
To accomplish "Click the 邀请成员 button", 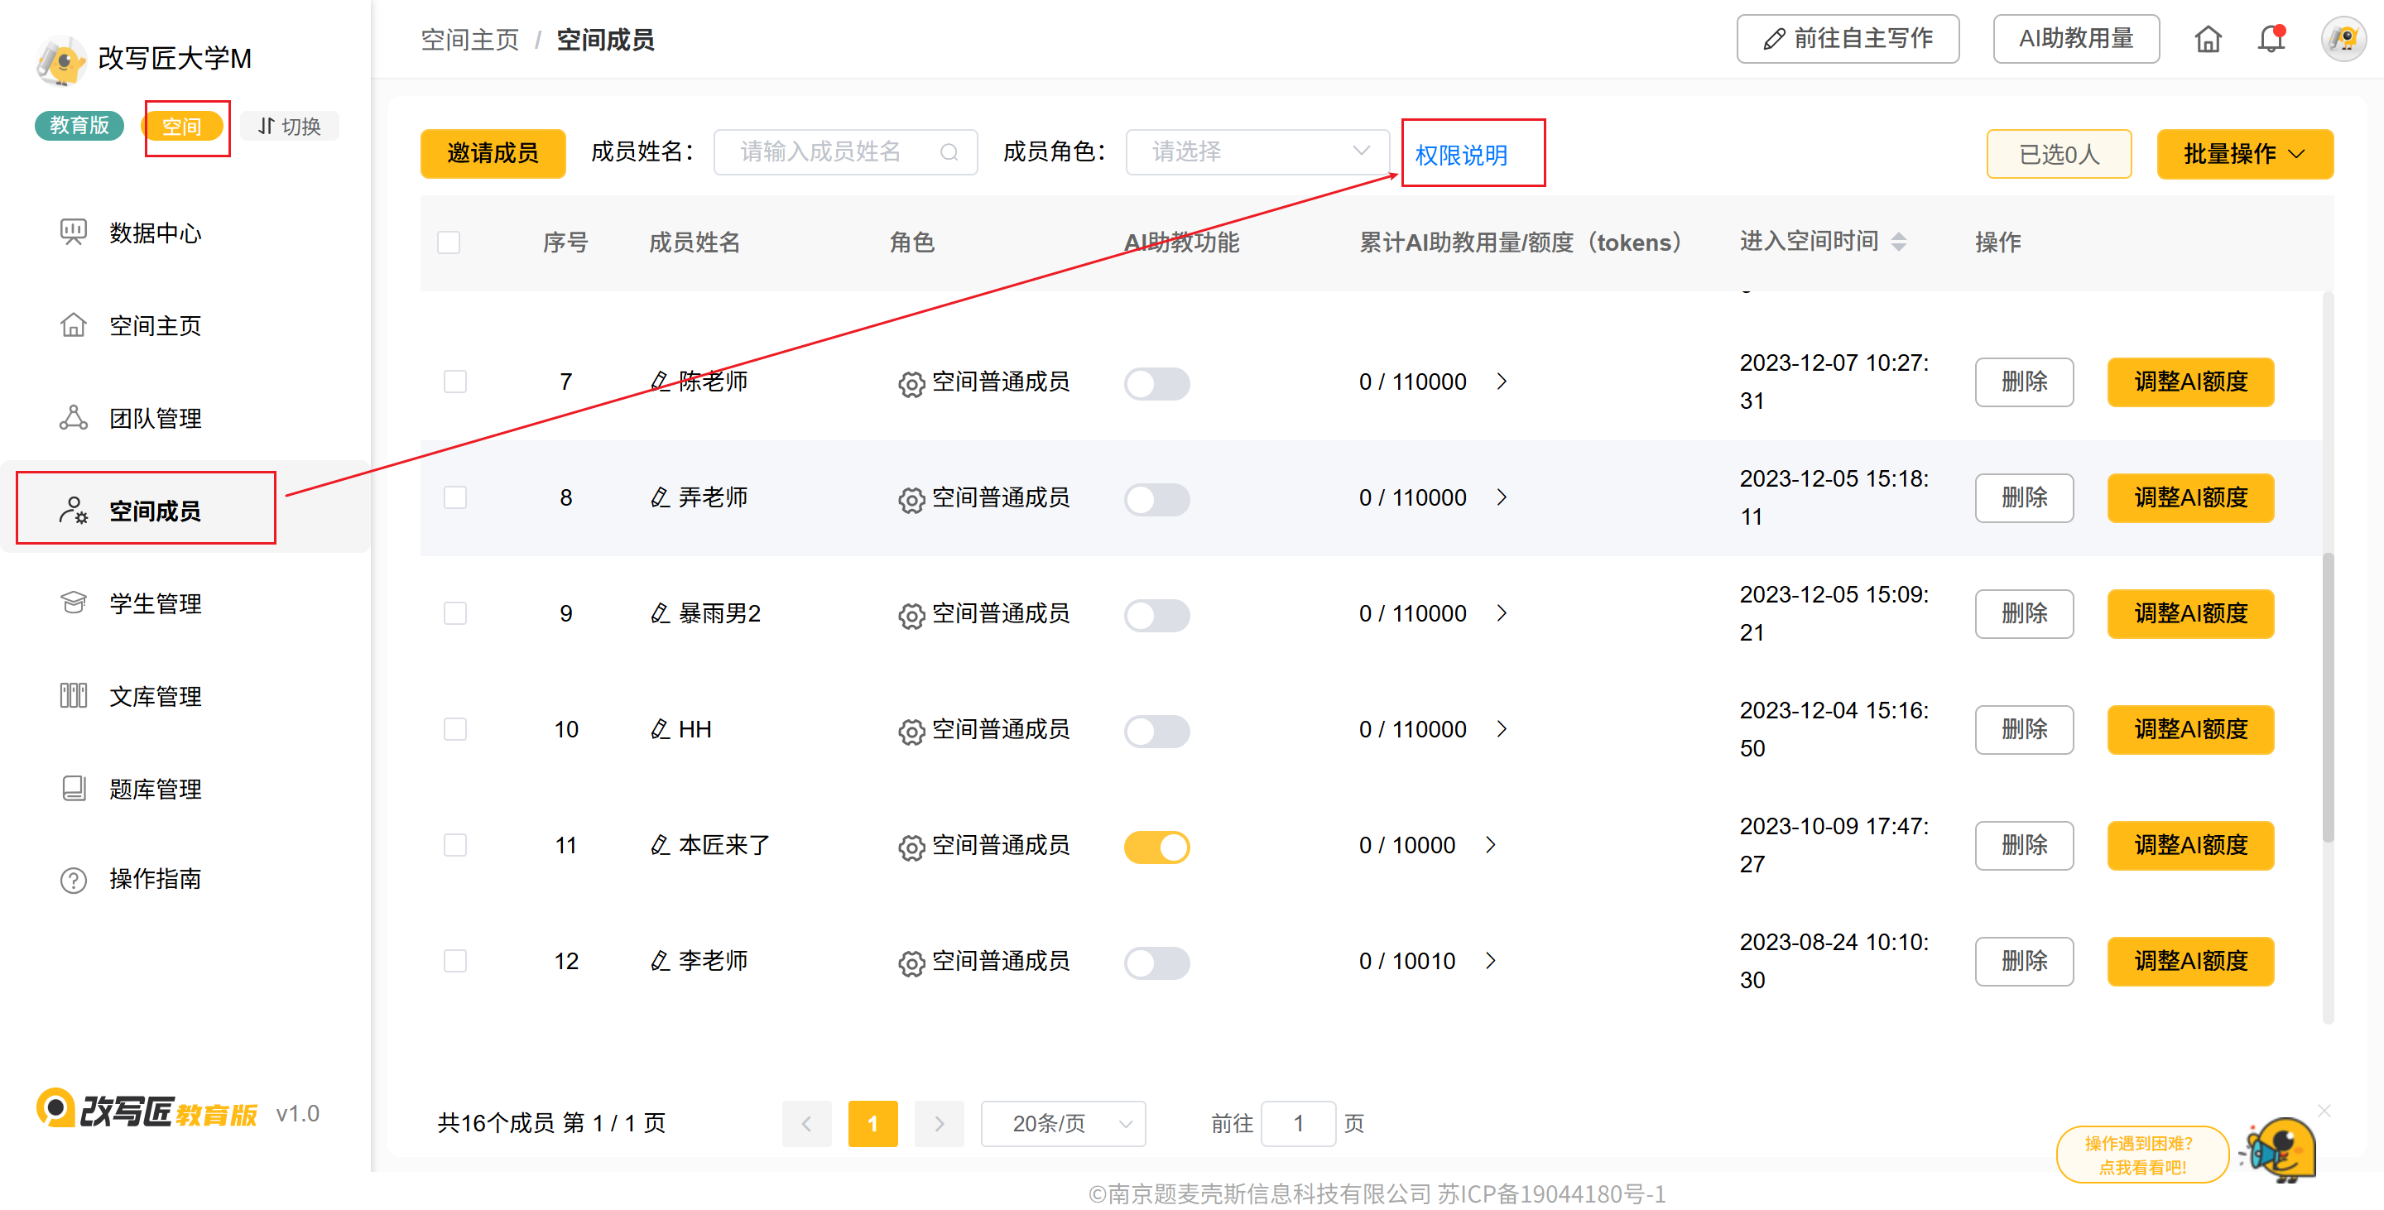I will click(493, 154).
